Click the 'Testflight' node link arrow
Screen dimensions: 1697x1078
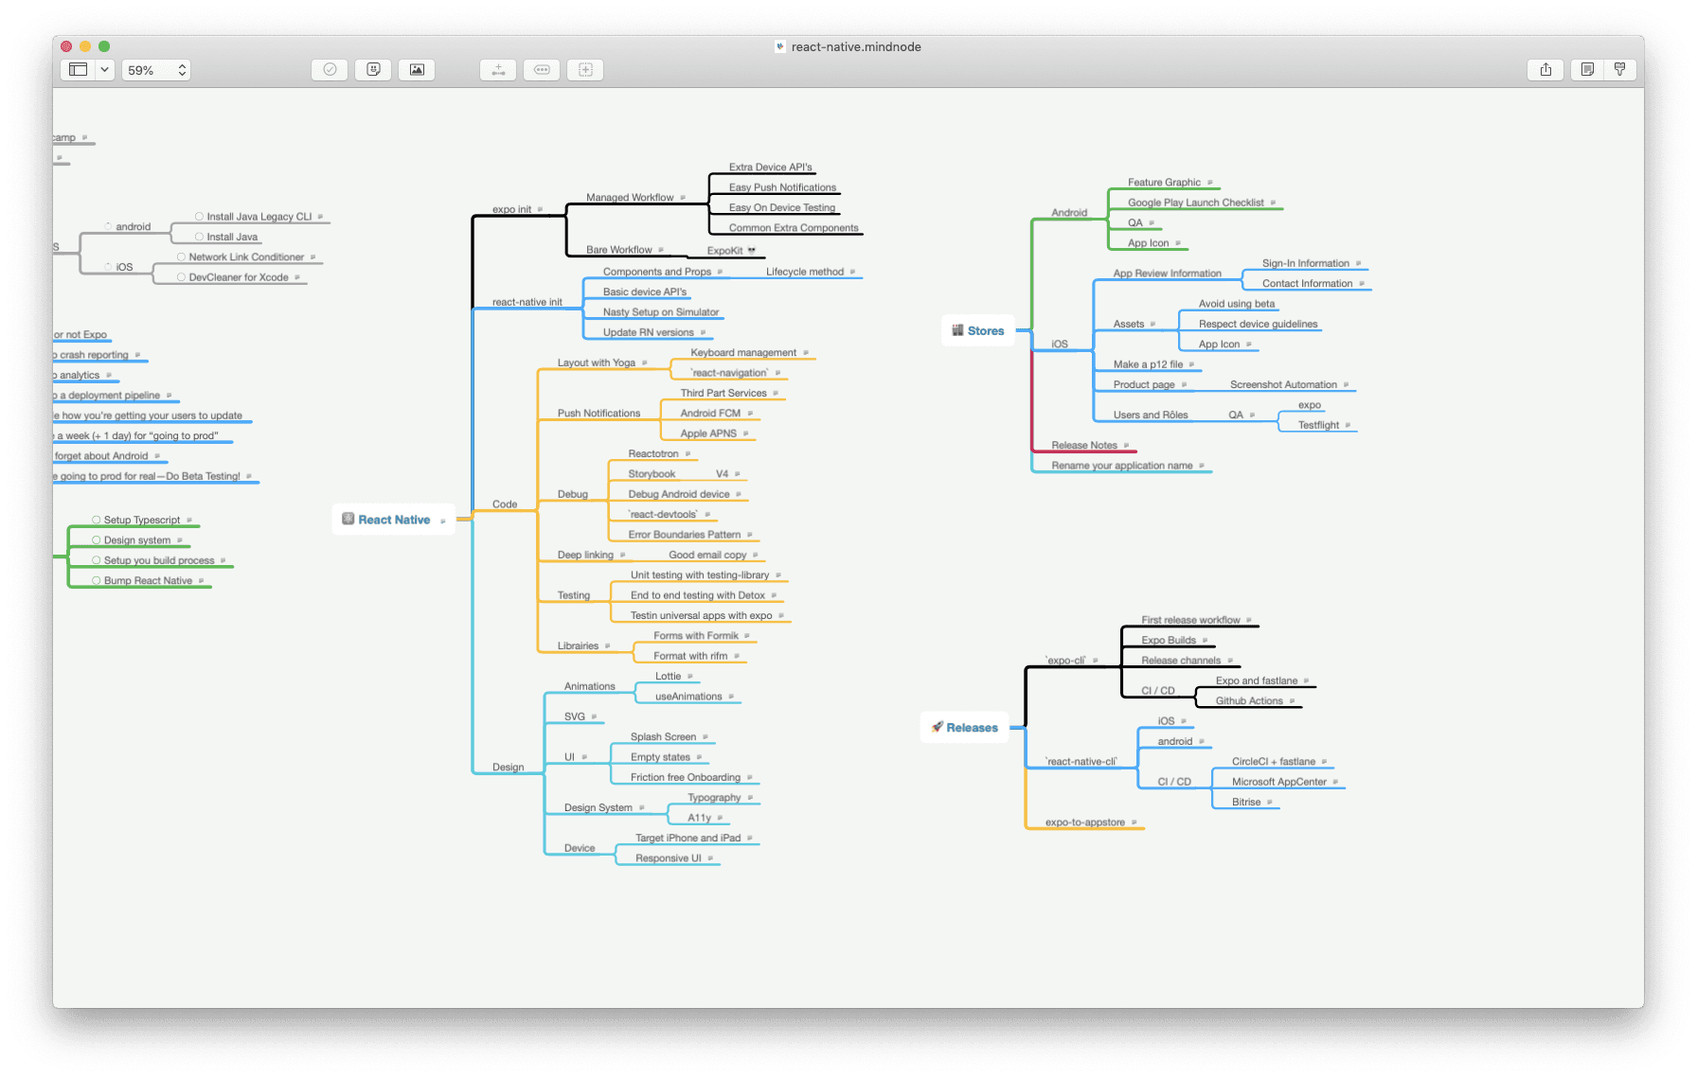point(1349,424)
